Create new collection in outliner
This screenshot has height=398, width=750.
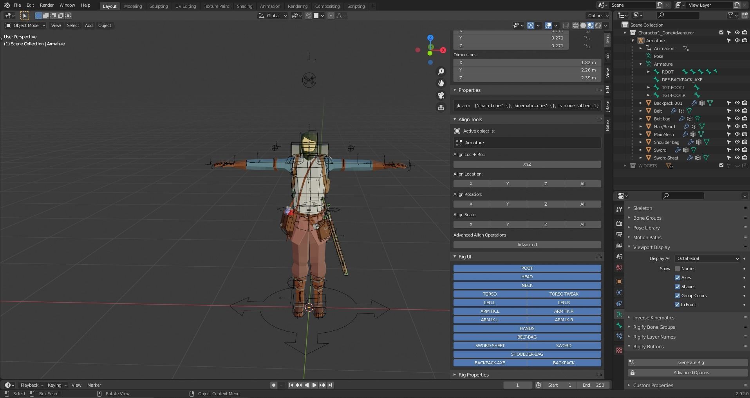745,15
